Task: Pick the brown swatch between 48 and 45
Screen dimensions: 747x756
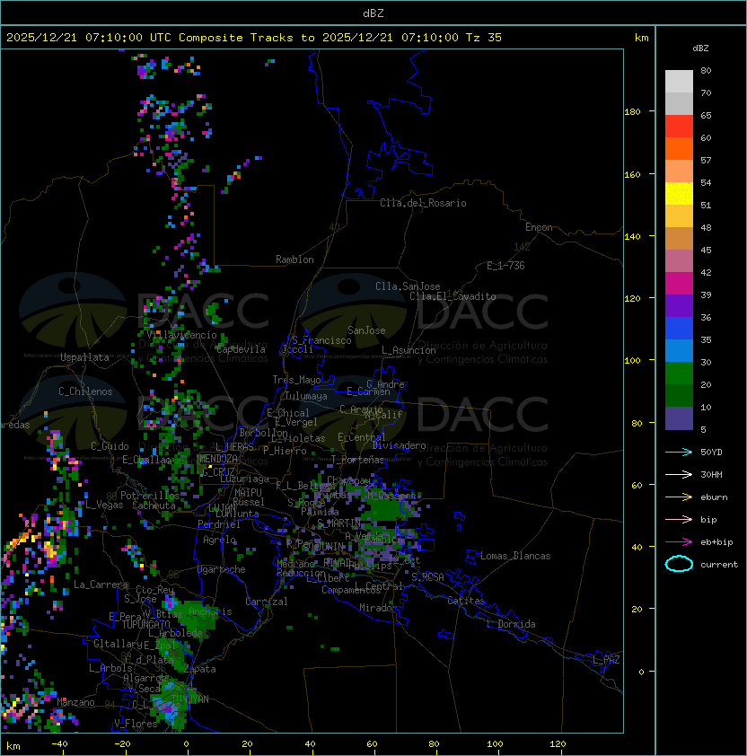Action: click(x=679, y=238)
